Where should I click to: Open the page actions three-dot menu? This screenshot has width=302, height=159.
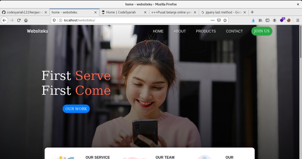[x=213, y=20]
